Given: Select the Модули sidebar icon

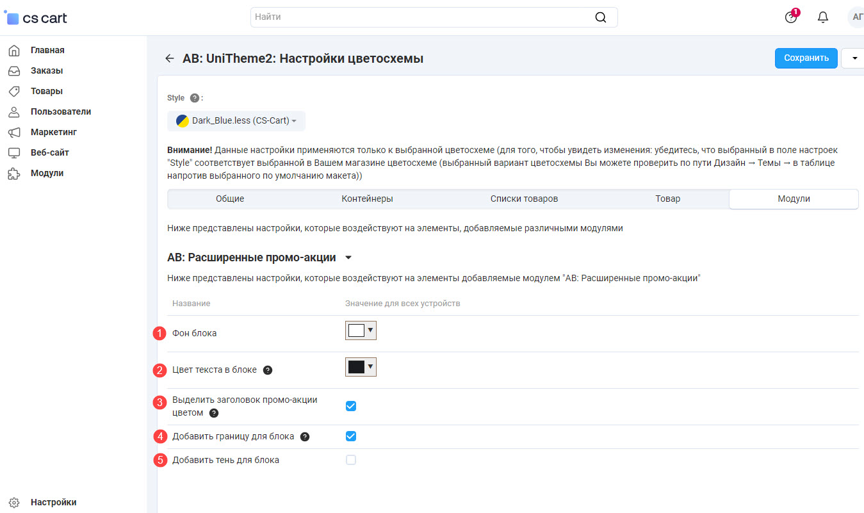Looking at the screenshot, I should pos(15,173).
